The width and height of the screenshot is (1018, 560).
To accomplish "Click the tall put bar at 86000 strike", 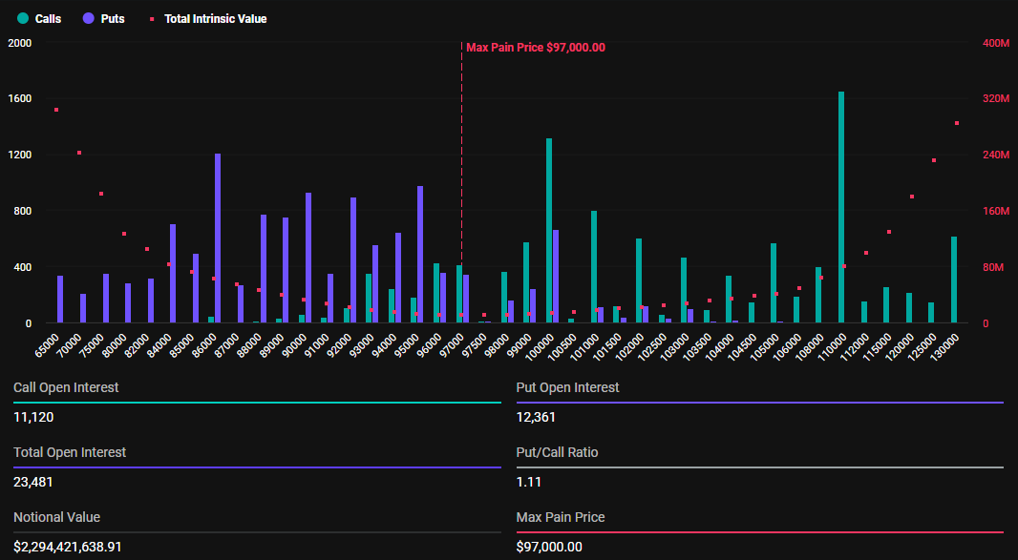I will click(x=218, y=239).
